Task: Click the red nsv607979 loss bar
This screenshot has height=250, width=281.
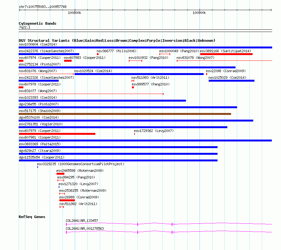Action: [x=57, y=134]
